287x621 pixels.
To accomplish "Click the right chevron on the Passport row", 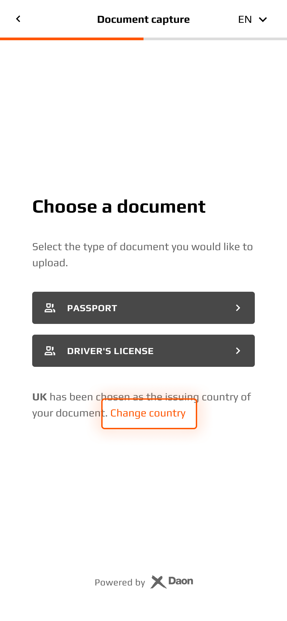I will click(x=238, y=307).
